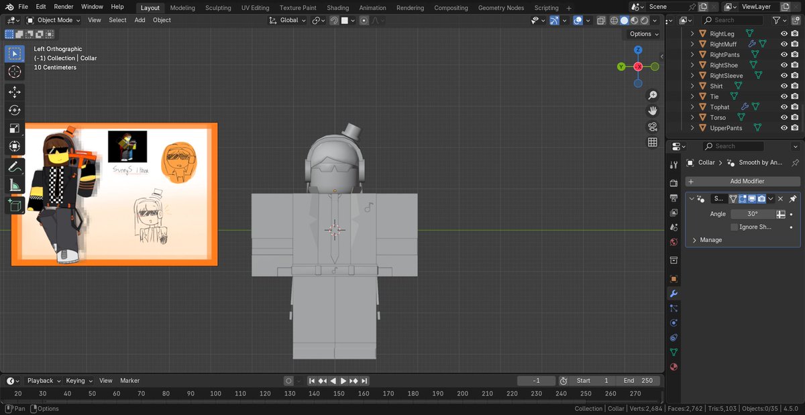
Task: Toggle camera view in viewport
Action: pos(652,127)
